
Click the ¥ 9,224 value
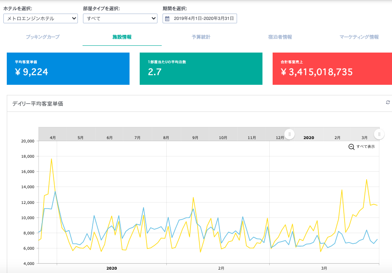coord(31,72)
